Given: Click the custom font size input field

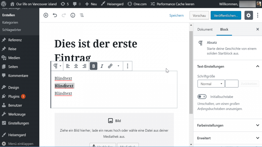Looking at the screenshot, I should [x=232, y=84].
